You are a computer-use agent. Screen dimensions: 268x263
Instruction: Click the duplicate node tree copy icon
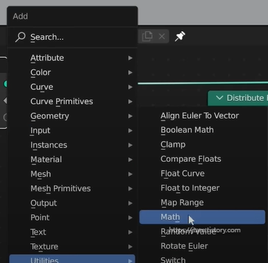147,36
